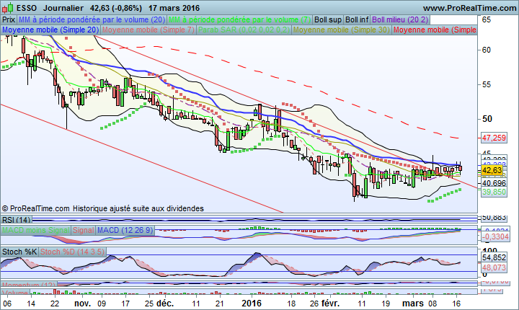Screen dimensions: 519x310
Task: Click the 26 date on time axis
Action: [314, 304]
